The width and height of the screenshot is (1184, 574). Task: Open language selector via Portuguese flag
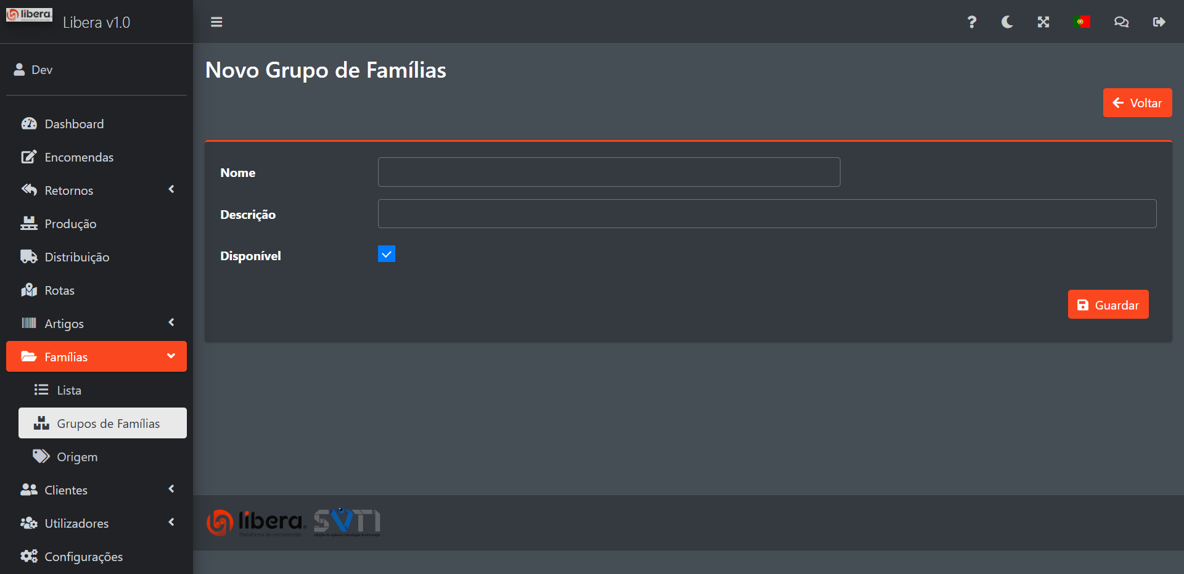pyautogui.click(x=1082, y=22)
